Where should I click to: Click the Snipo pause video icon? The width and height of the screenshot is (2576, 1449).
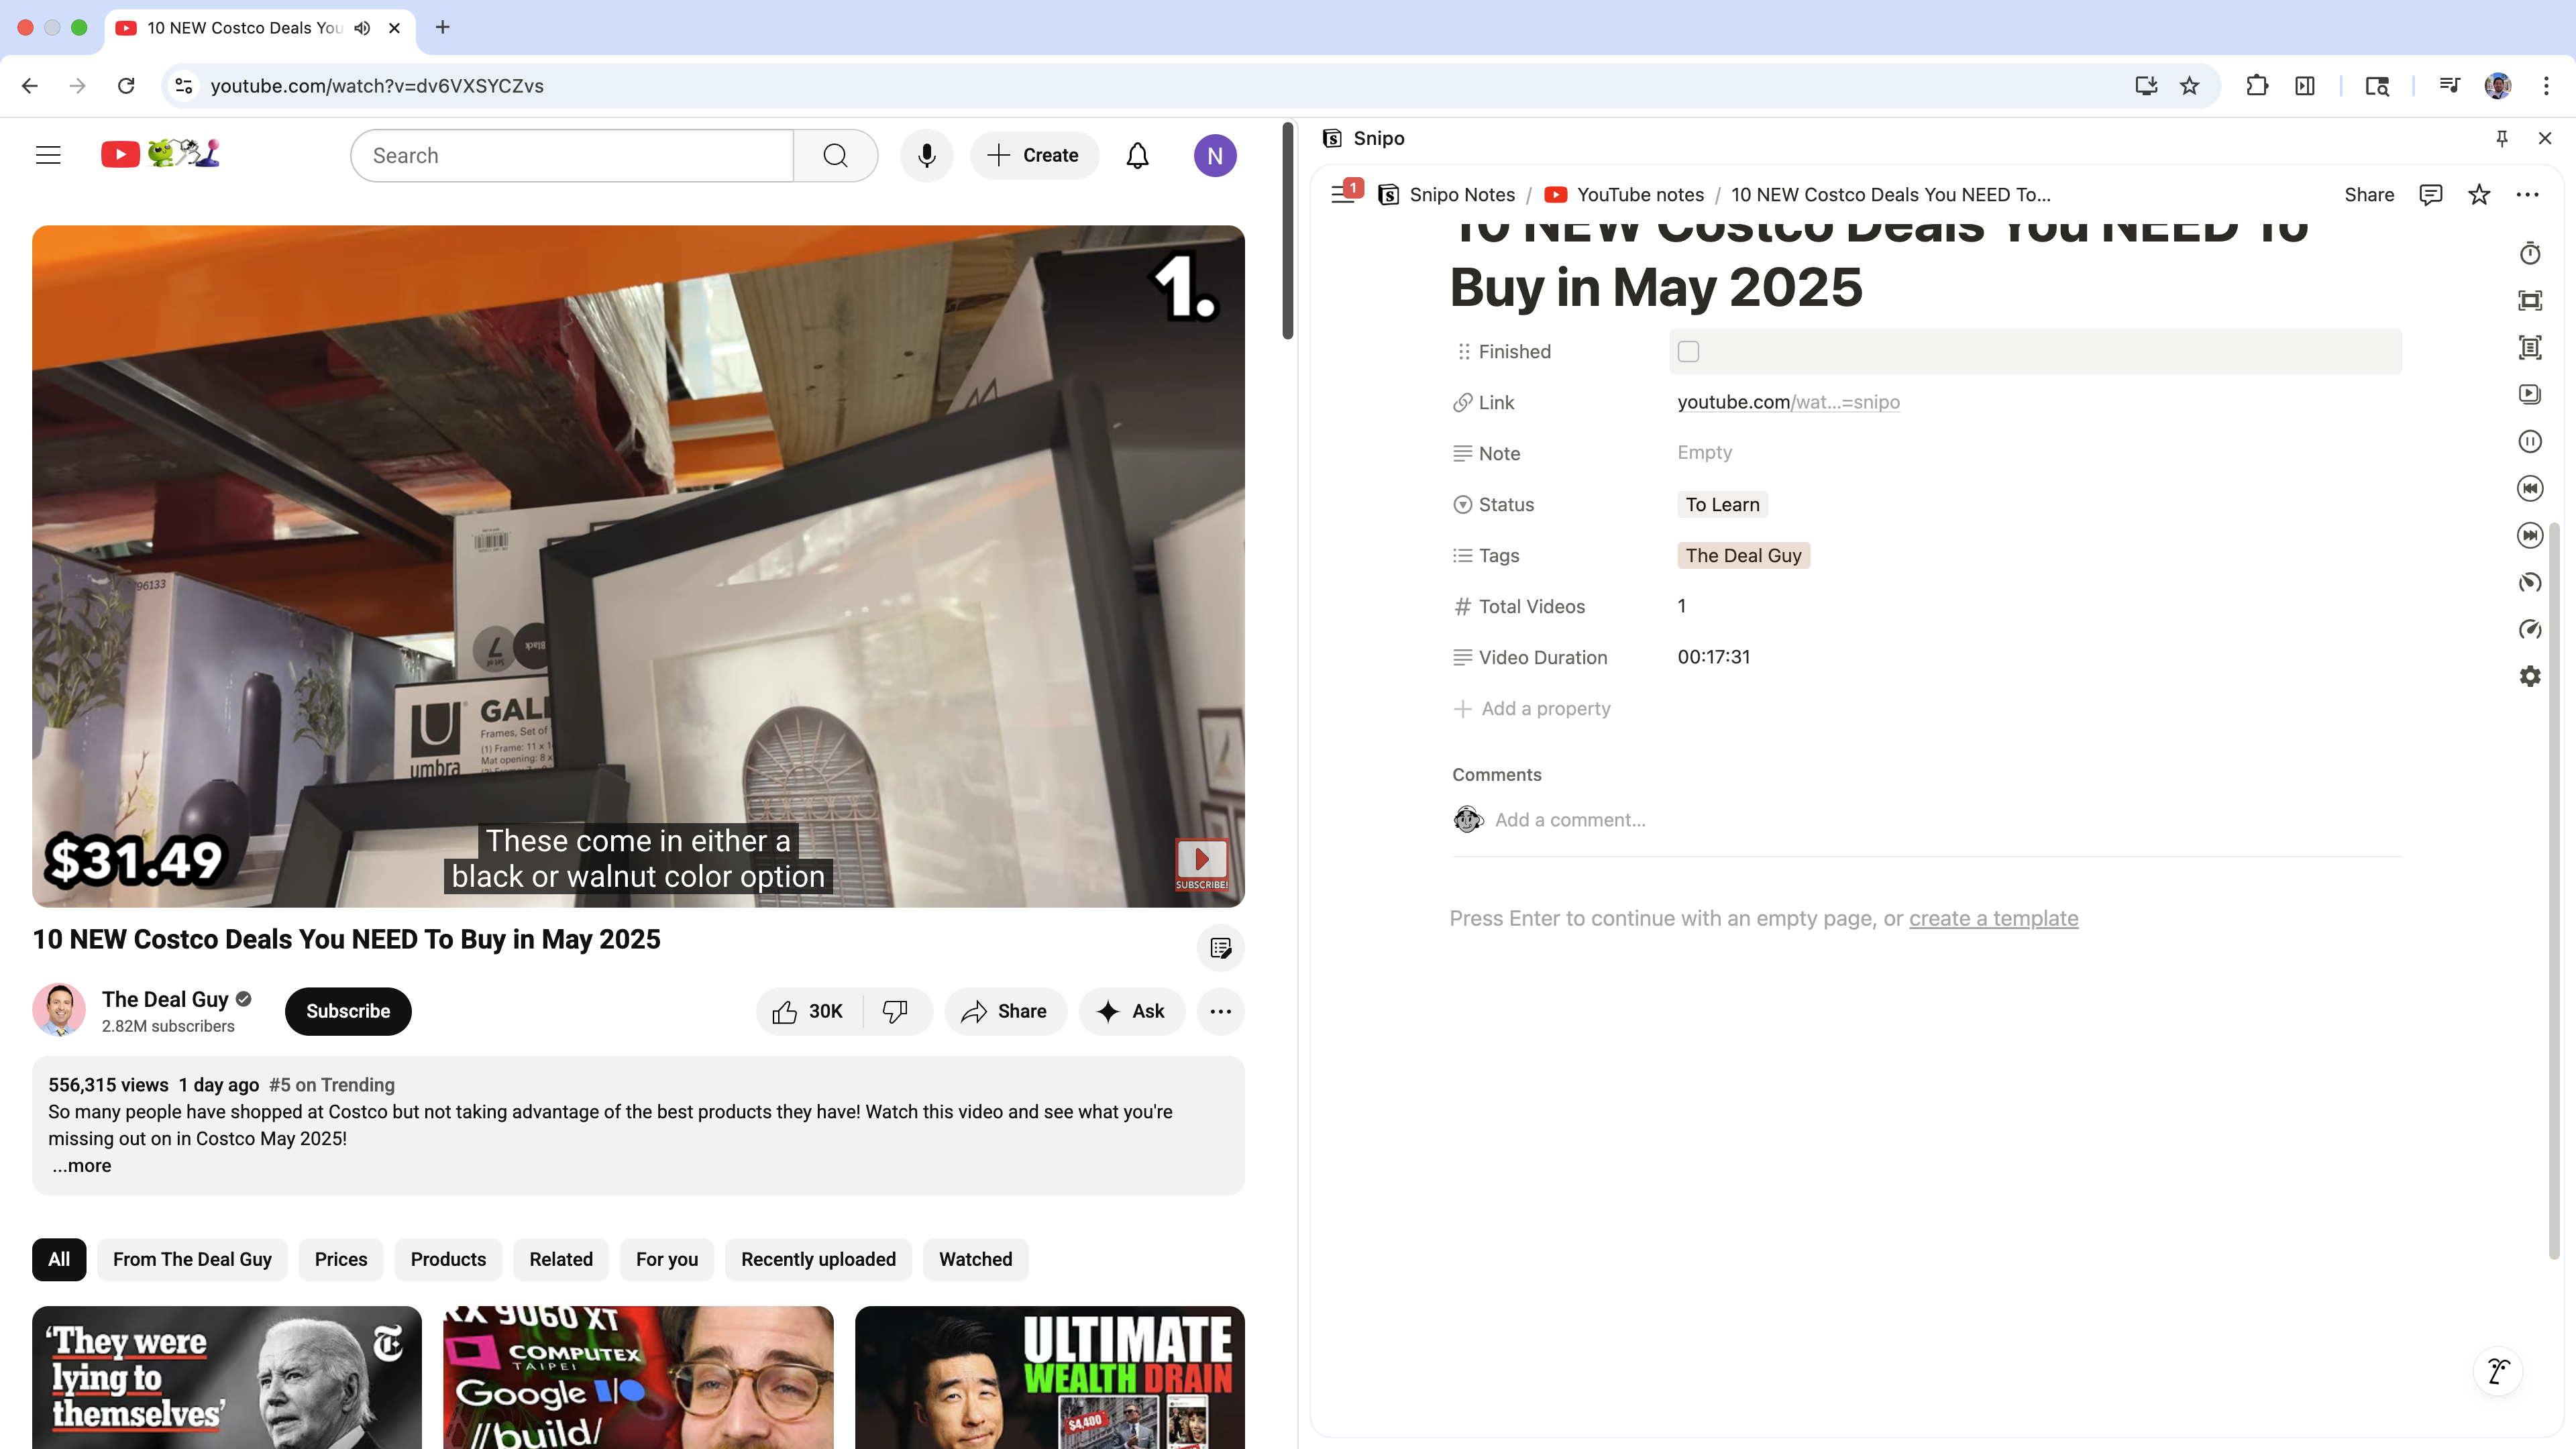pyautogui.click(x=2529, y=441)
